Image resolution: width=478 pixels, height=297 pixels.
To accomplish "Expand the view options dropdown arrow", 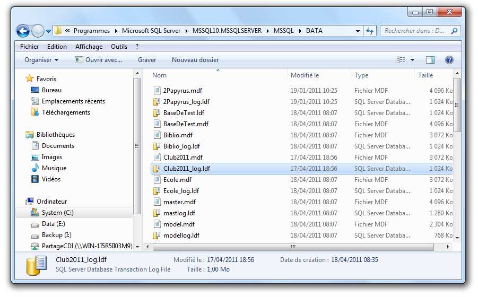I will coord(413,60).
